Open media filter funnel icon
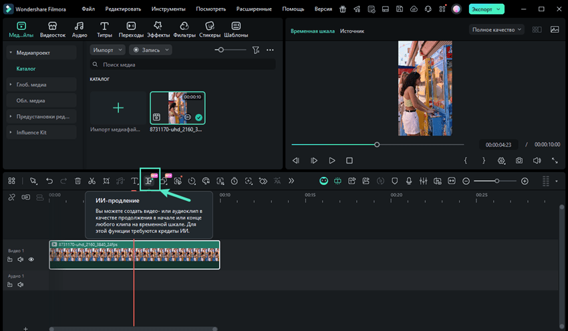Viewport: 568px width, 331px height. pos(255,50)
